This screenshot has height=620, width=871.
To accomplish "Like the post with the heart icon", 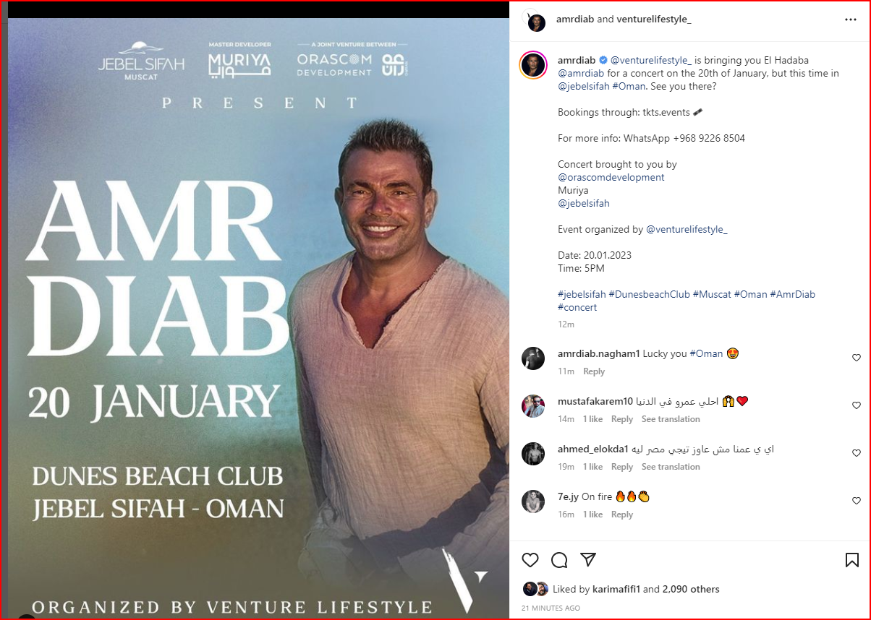I will coord(530,560).
